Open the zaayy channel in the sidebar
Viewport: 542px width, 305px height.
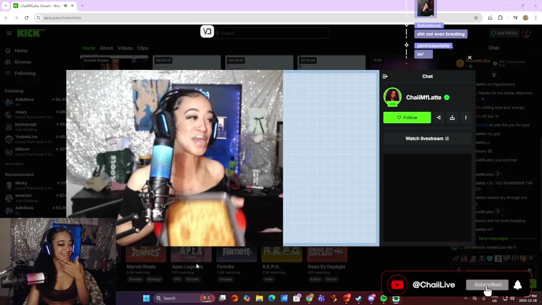pyautogui.click(x=35, y=114)
